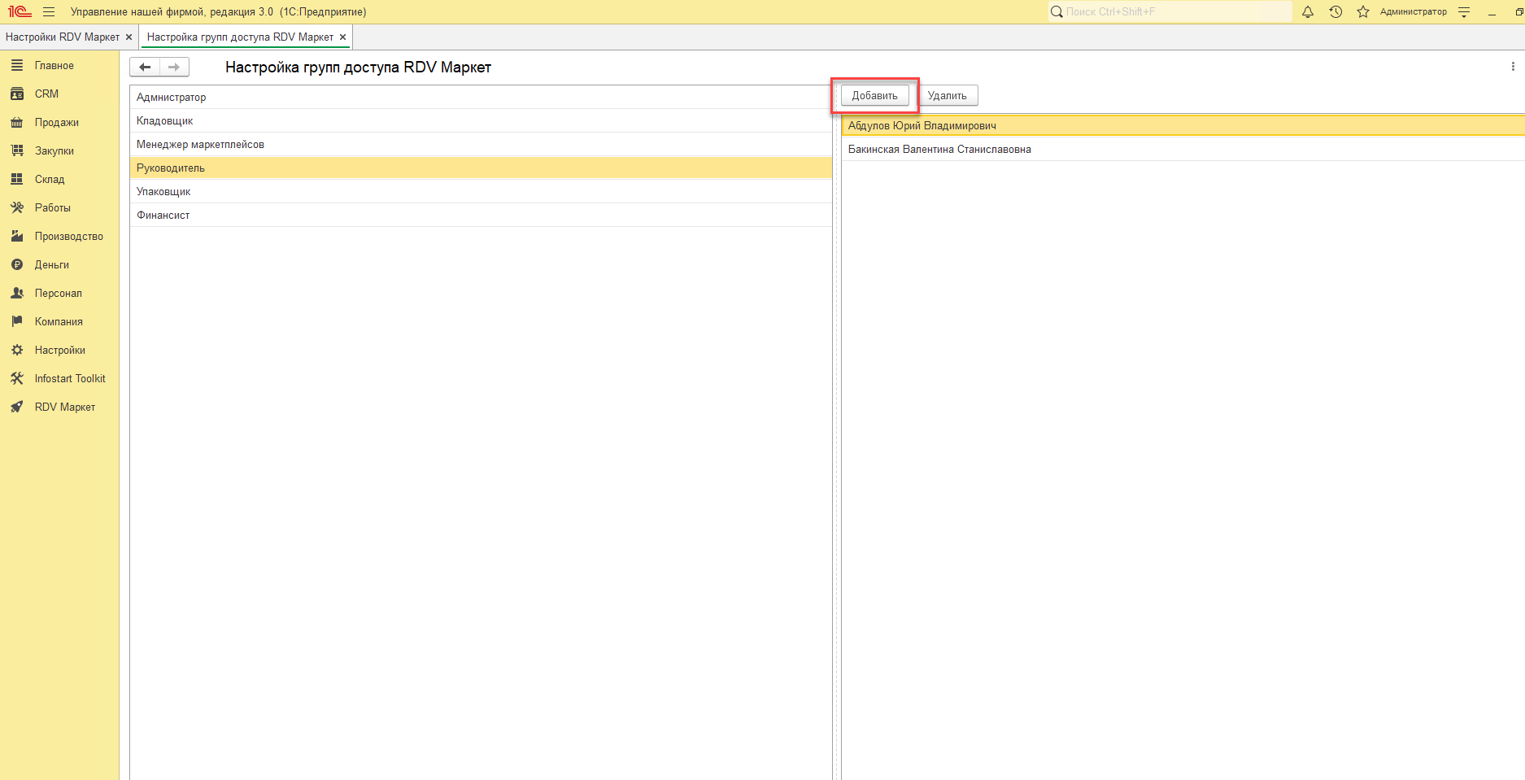
Task: Select the Менеджер маркетплейсов row
Action: coord(481,144)
